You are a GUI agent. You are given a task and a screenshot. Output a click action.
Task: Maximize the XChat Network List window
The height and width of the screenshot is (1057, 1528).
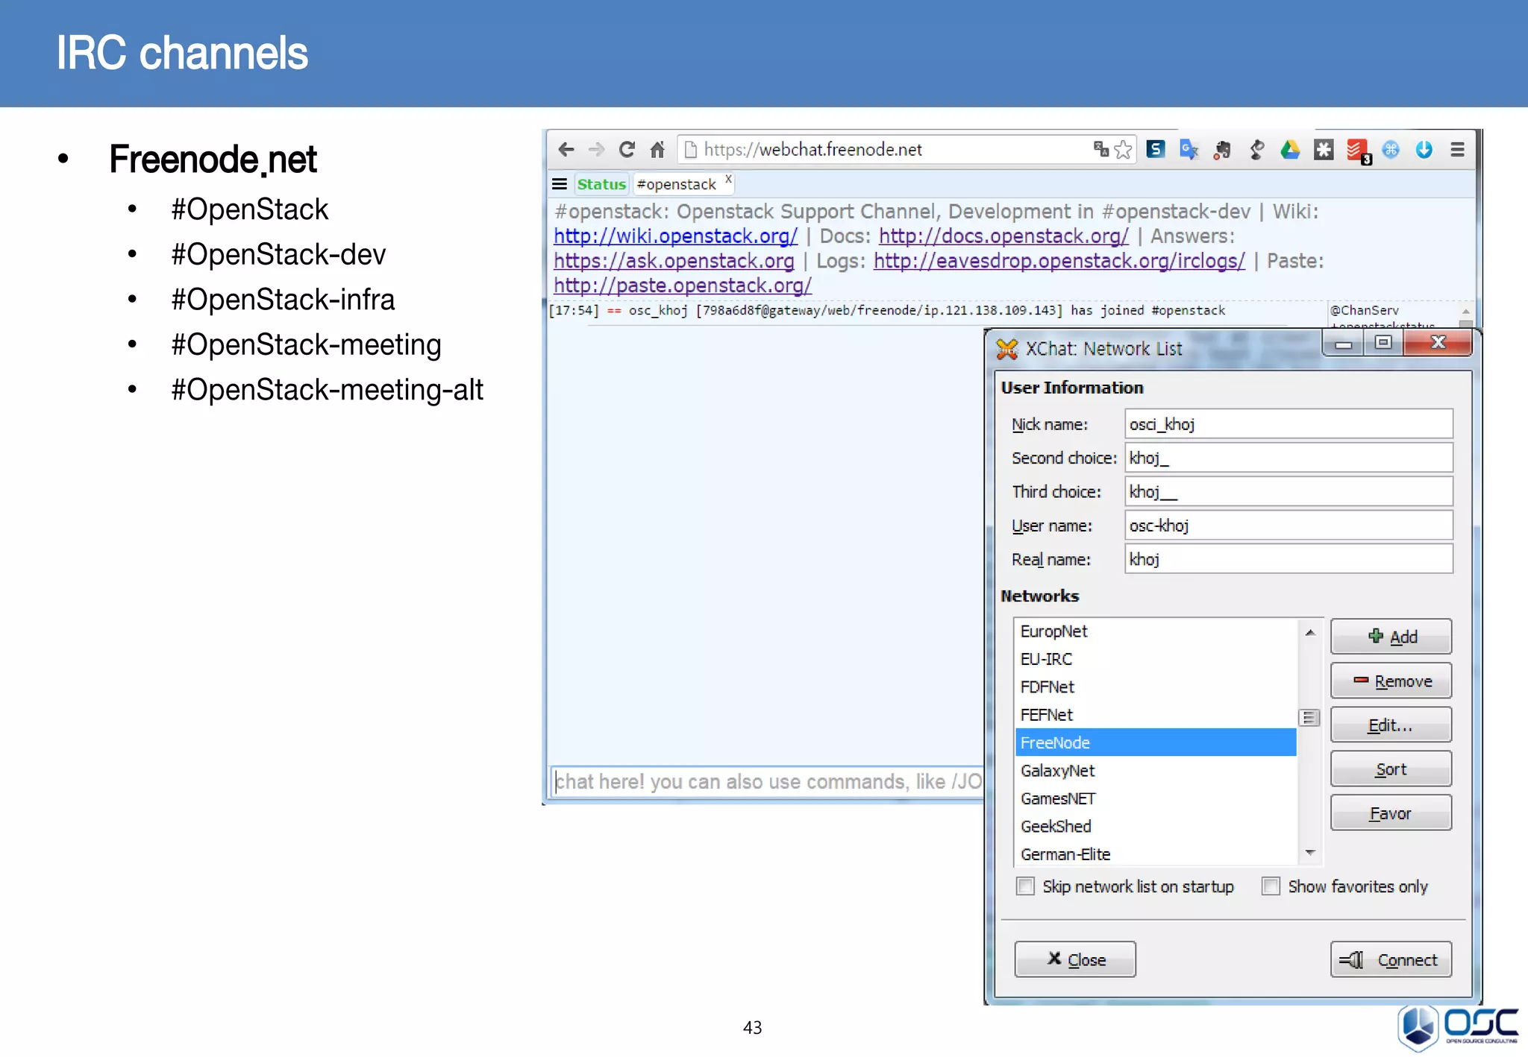(1383, 343)
